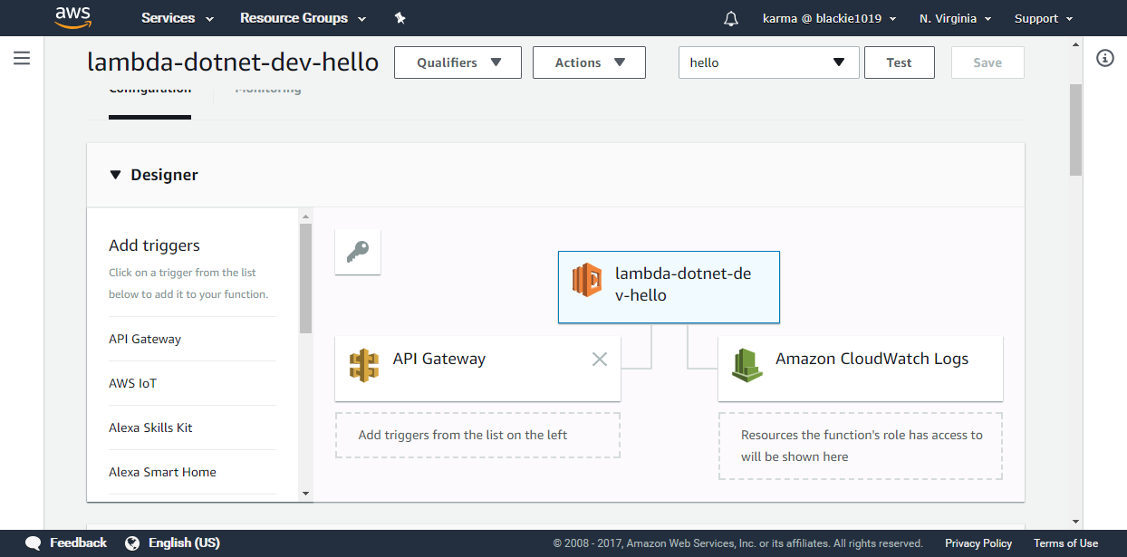Click the AWS logo home icon
The height and width of the screenshot is (557, 1127).
72,17
